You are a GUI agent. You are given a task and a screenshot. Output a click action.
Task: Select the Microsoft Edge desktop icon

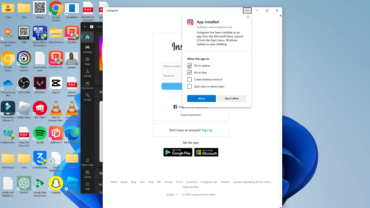(72, 135)
